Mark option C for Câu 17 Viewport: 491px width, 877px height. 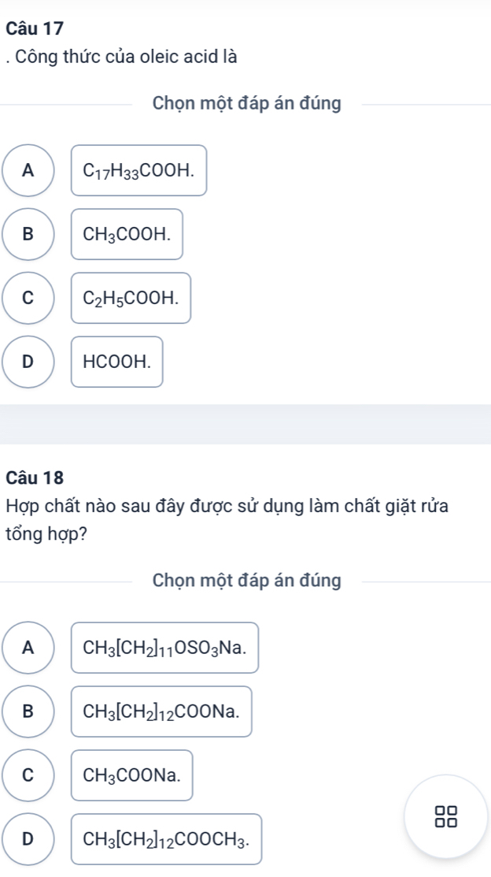click(x=29, y=297)
